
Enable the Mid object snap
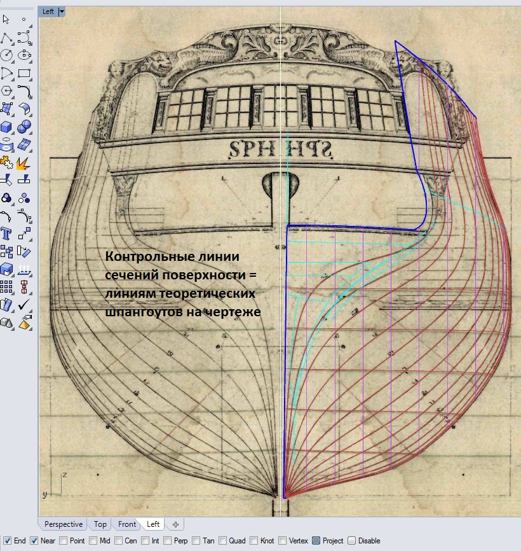tap(94, 541)
